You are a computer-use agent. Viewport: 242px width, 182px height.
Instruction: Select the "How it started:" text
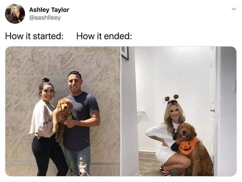point(34,36)
